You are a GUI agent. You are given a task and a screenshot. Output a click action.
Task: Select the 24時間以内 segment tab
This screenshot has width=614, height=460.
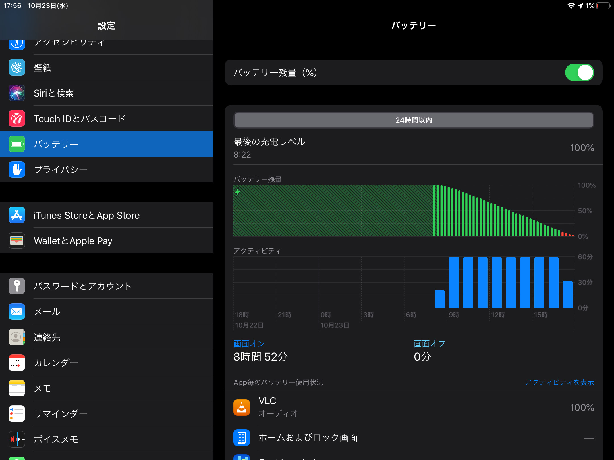(x=414, y=120)
